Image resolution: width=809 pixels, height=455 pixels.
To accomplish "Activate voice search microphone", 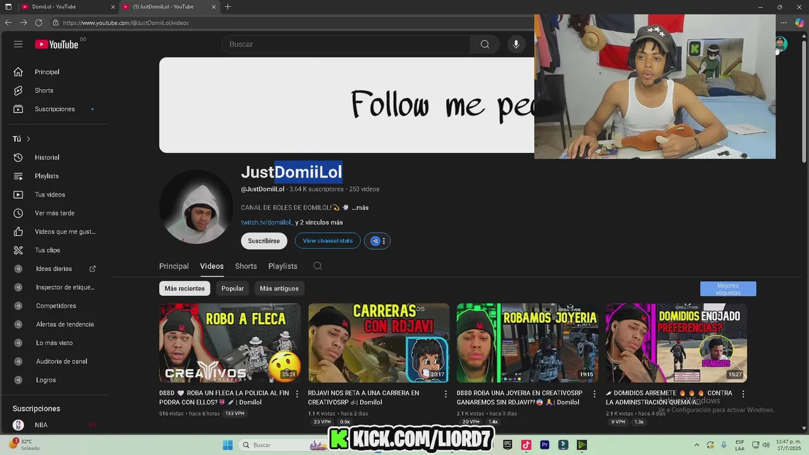I will pos(516,44).
